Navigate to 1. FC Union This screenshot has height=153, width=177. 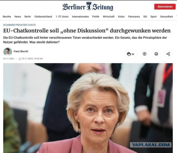[x=62, y=17]
